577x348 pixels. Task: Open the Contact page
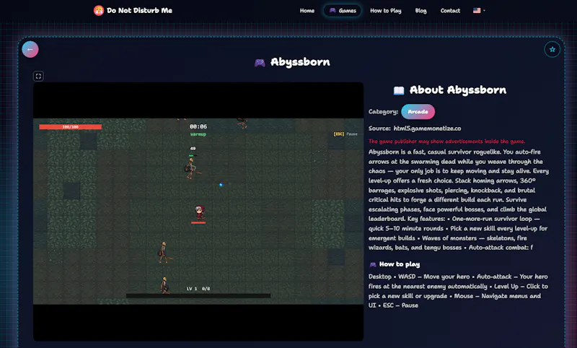pos(450,11)
